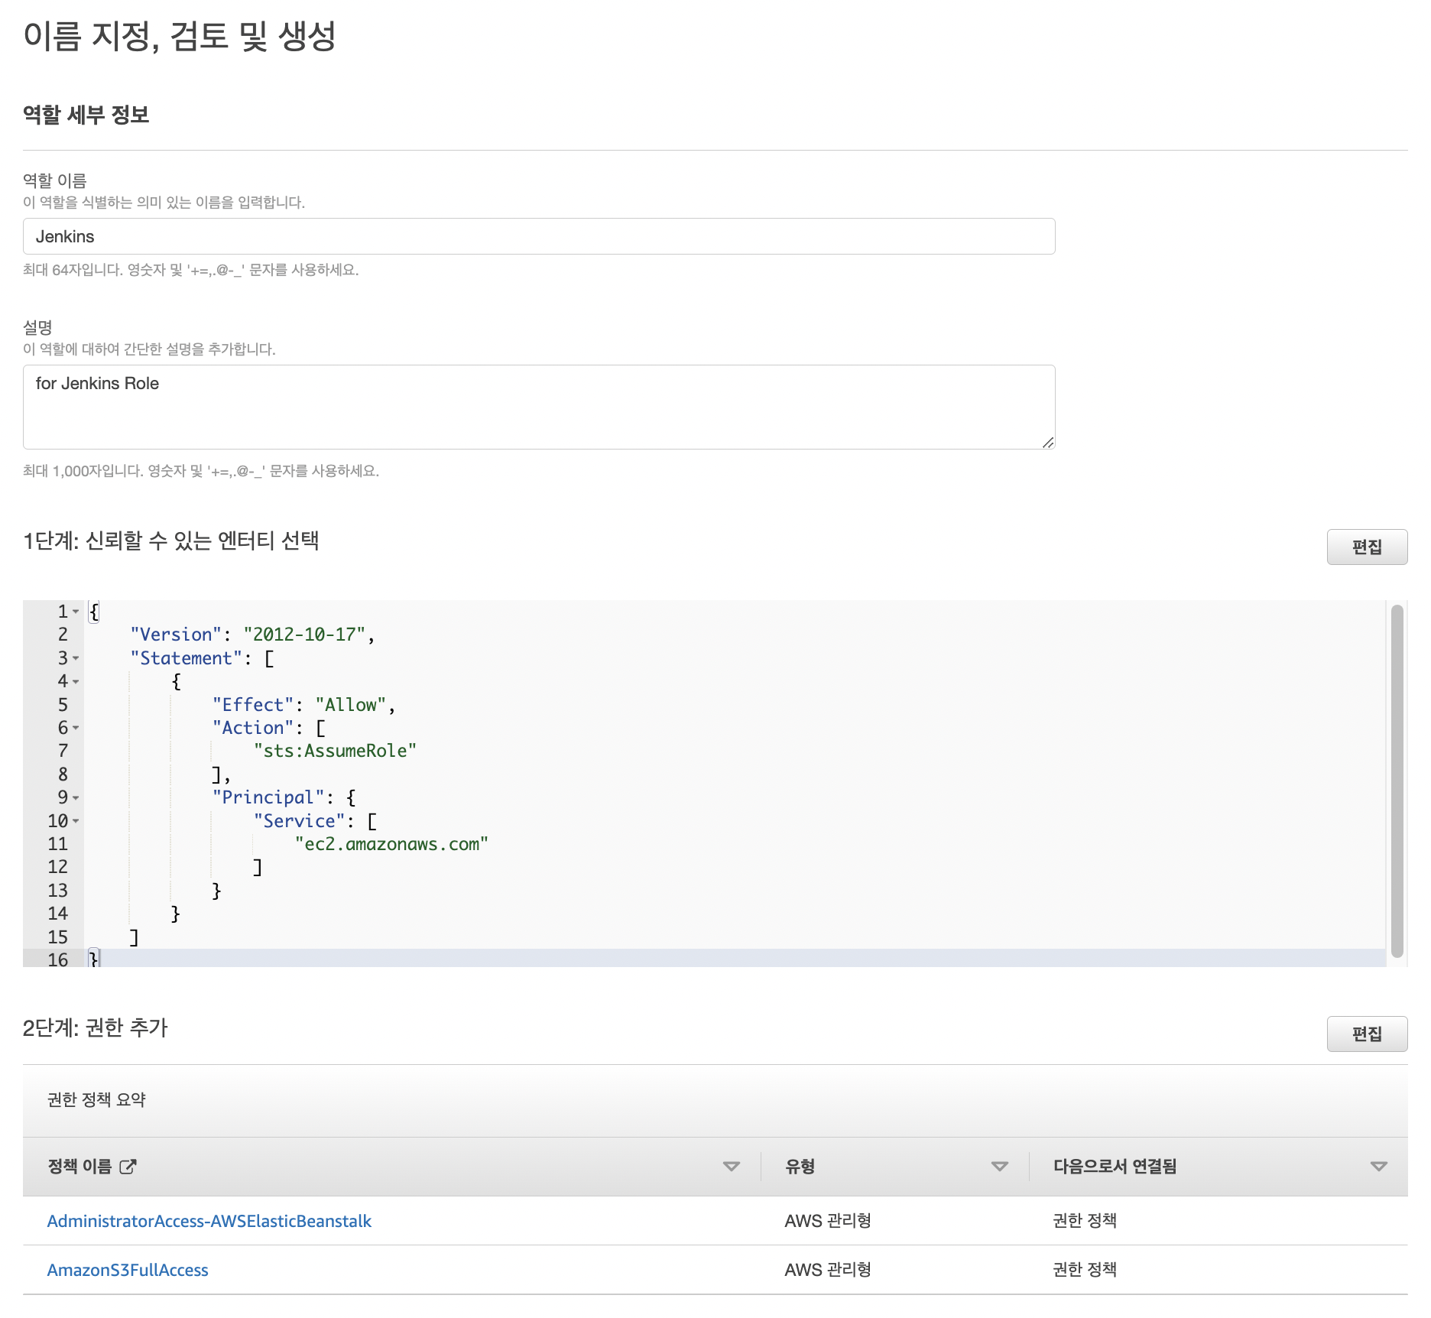Click the role name input field containing Jenkins

(x=539, y=236)
